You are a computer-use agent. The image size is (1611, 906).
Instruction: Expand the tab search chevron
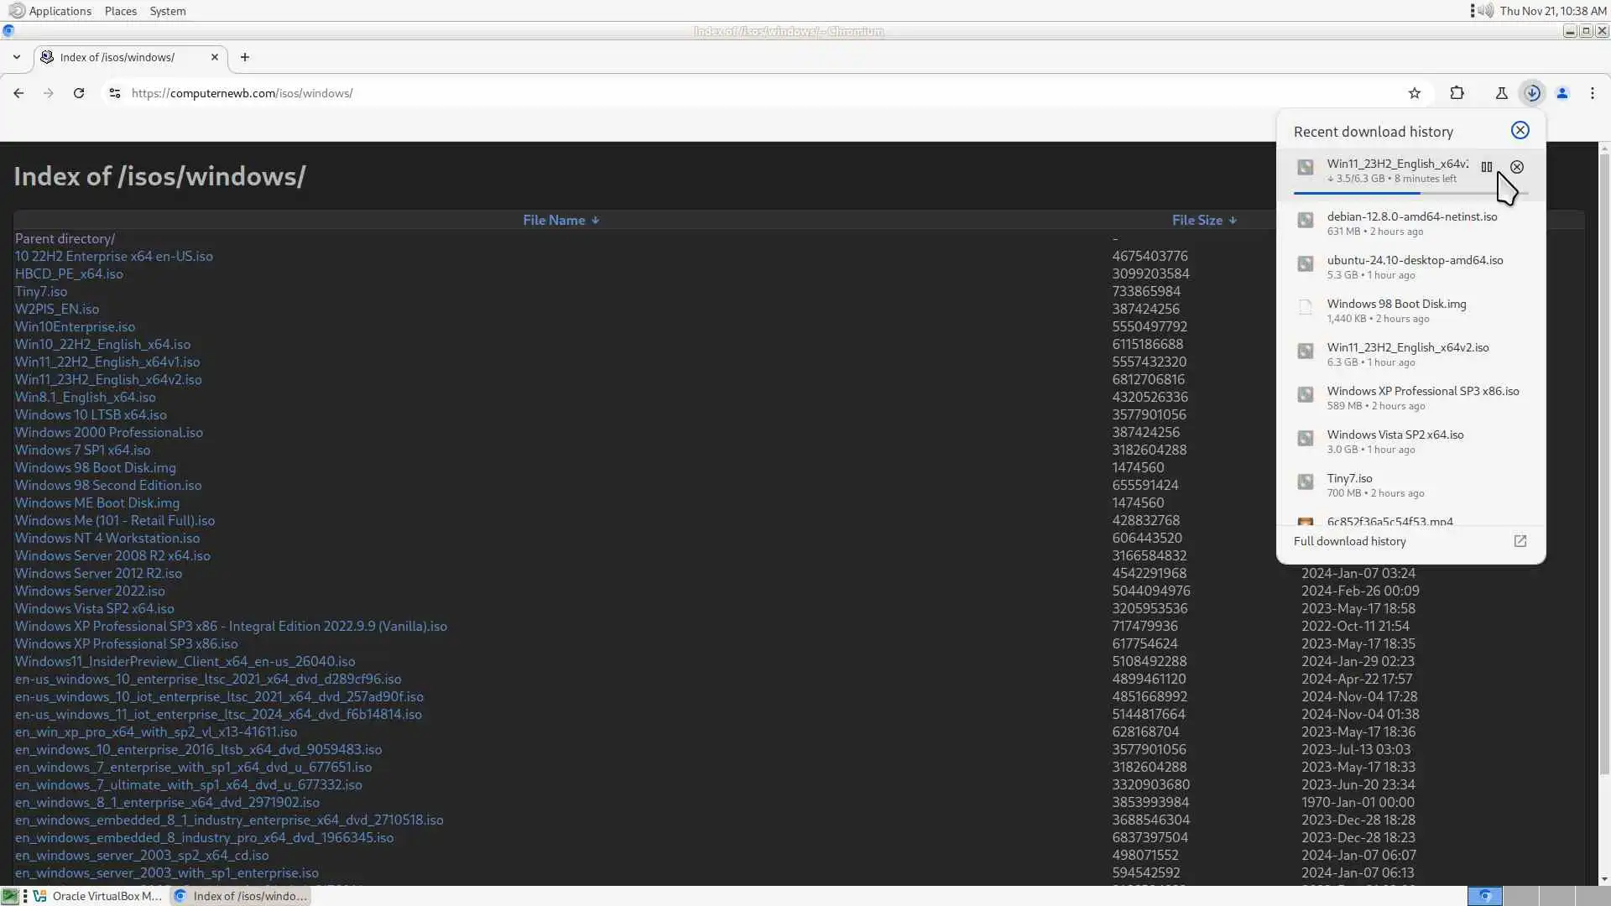click(x=17, y=57)
